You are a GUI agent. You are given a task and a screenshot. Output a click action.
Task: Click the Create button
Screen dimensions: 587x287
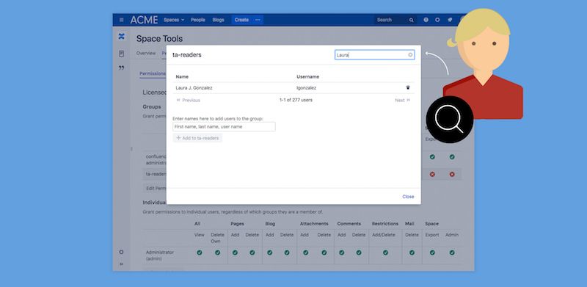[241, 20]
